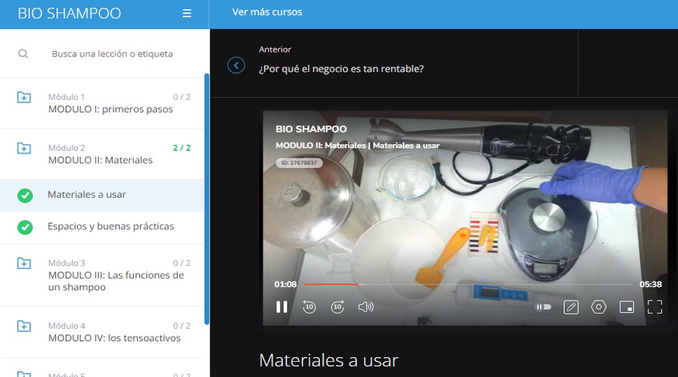
Task: Open video quality settings icon
Action: tap(599, 307)
